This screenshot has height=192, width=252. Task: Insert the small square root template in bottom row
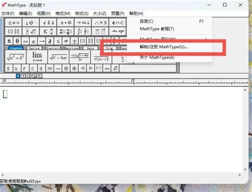(x=115, y=68)
